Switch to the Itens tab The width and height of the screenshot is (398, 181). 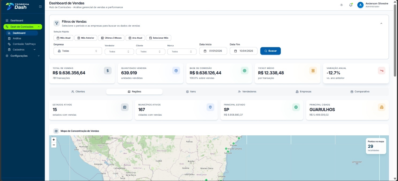(191, 92)
